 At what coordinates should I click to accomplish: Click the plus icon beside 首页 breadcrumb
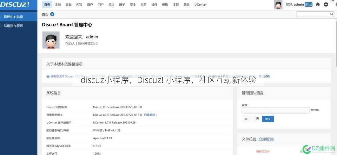pos(52,14)
